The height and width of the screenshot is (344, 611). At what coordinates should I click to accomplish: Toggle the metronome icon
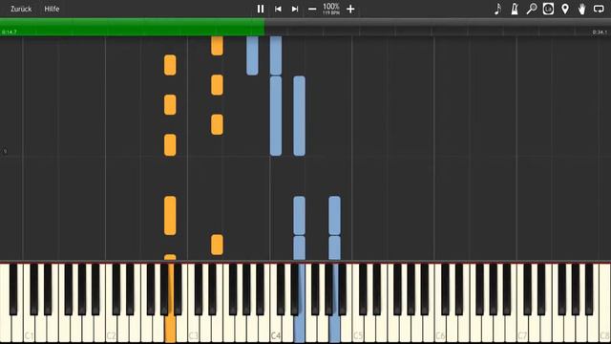(515, 9)
